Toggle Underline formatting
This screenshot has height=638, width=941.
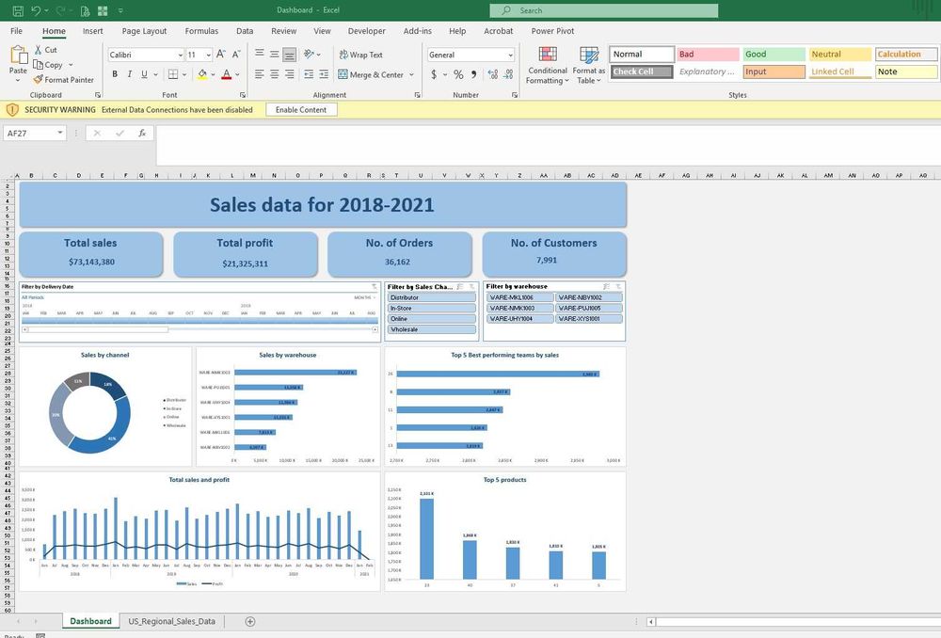[144, 74]
